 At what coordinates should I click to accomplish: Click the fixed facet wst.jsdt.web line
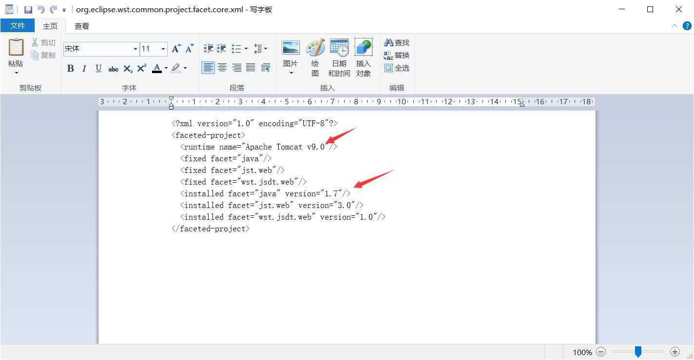(243, 182)
